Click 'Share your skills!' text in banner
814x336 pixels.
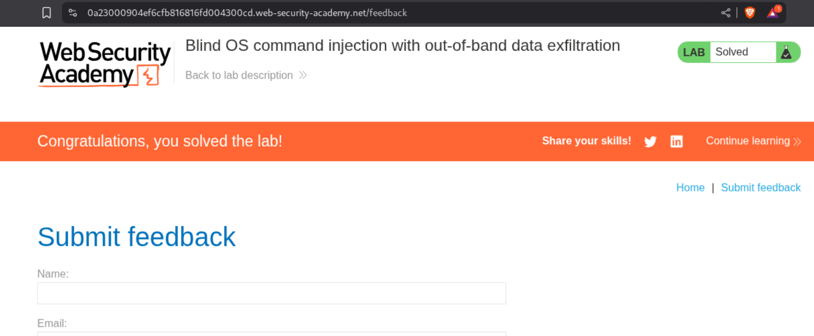coord(586,141)
